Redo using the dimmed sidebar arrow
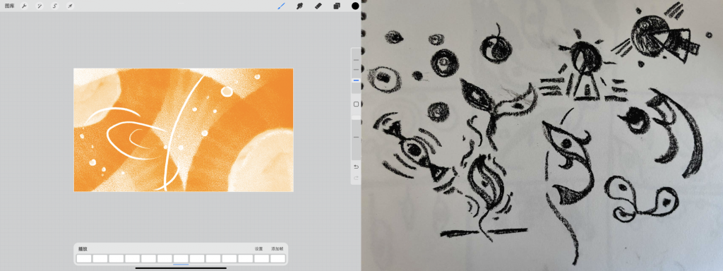 356,178
